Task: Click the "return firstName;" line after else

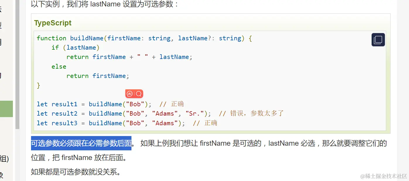Action: pyautogui.click(x=97, y=76)
